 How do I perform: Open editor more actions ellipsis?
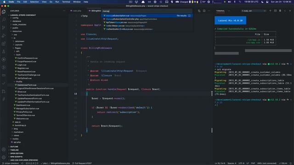pyautogui.click(x=209, y=11)
